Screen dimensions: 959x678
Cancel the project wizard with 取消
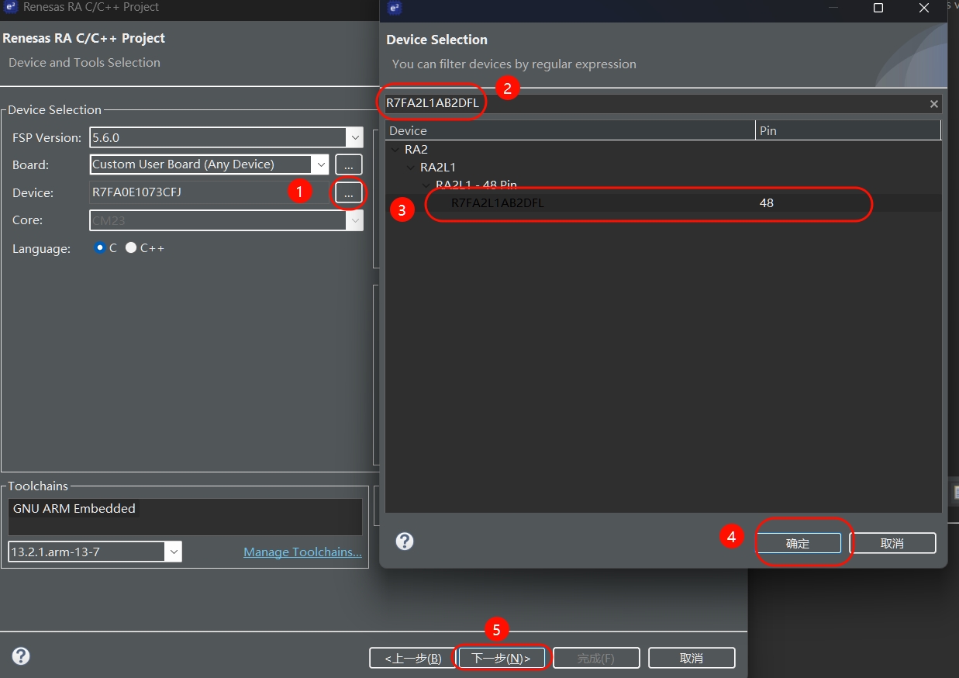point(692,658)
